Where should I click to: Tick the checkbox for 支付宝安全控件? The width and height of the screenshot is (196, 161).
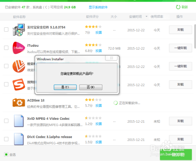click(6, 29)
